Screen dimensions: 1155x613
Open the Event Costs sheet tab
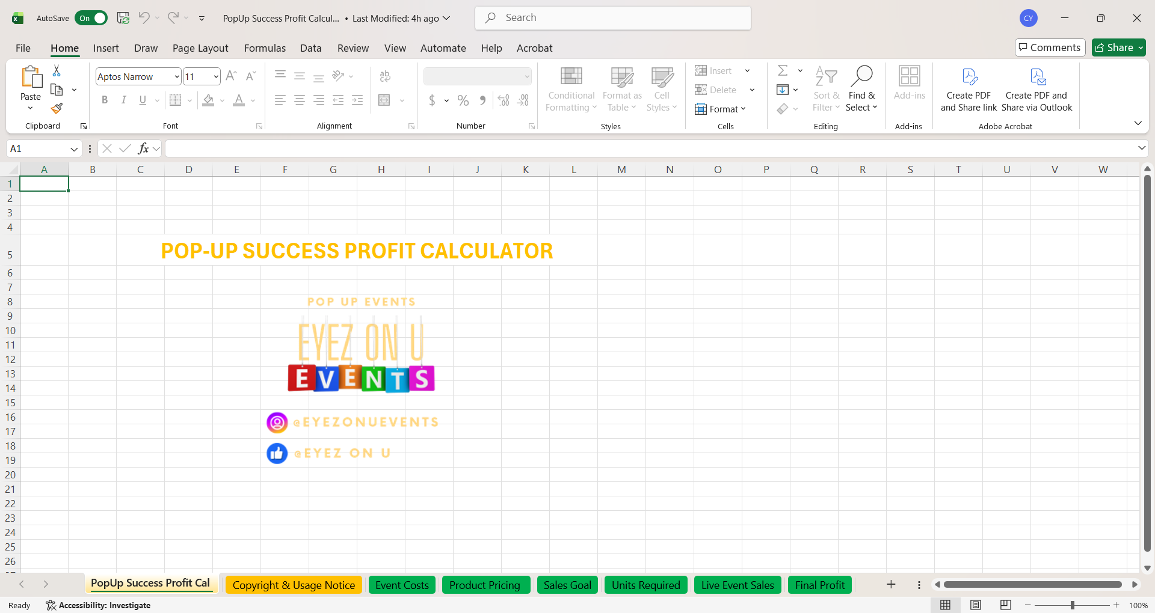tap(401, 584)
